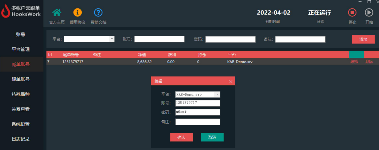Viewport: 379px width, 150px height.
Task: Click empty 备注 field in dialog
Action: click(x=198, y=122)
